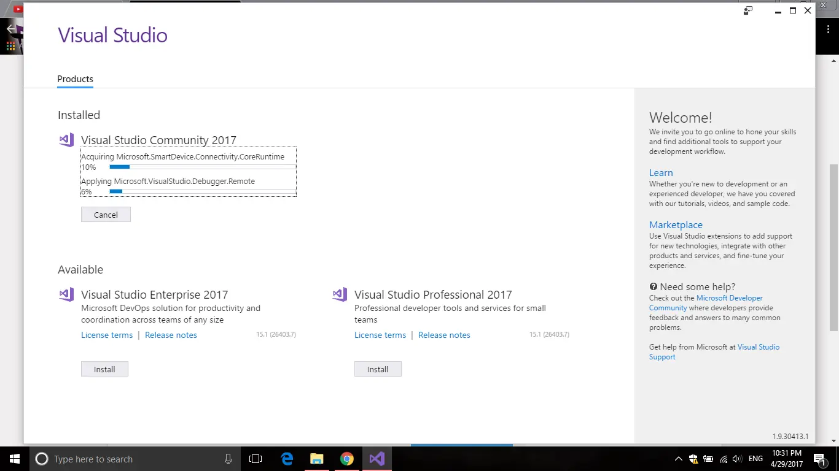Screen dimensions: 839x471
Task: Click the Windows security shield tray icon
Action: (x=693, y=459)
